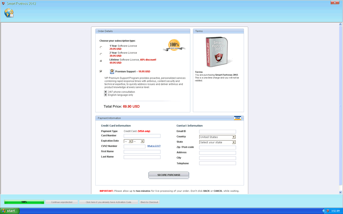
Task: Click into the Email ID input field
Action: click(217, 131)
